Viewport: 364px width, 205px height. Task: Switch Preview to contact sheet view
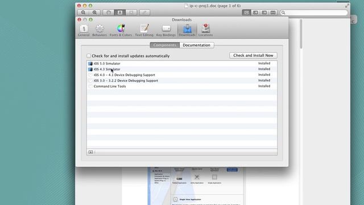[x=273, y=13]
